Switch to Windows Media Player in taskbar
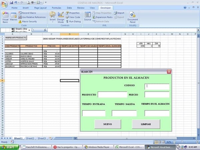Screen dimensions: 200x150 (98, 147)
